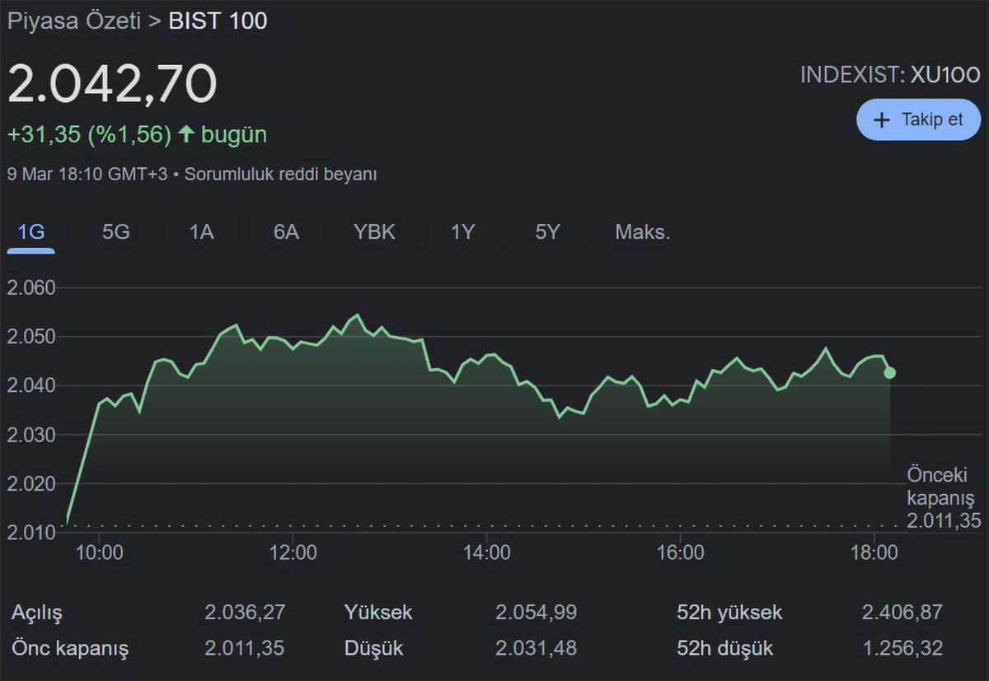This screenshot has height=681, width=989.
Task: Switch to the 5G time range tab
Action: [x=115, y=232]
